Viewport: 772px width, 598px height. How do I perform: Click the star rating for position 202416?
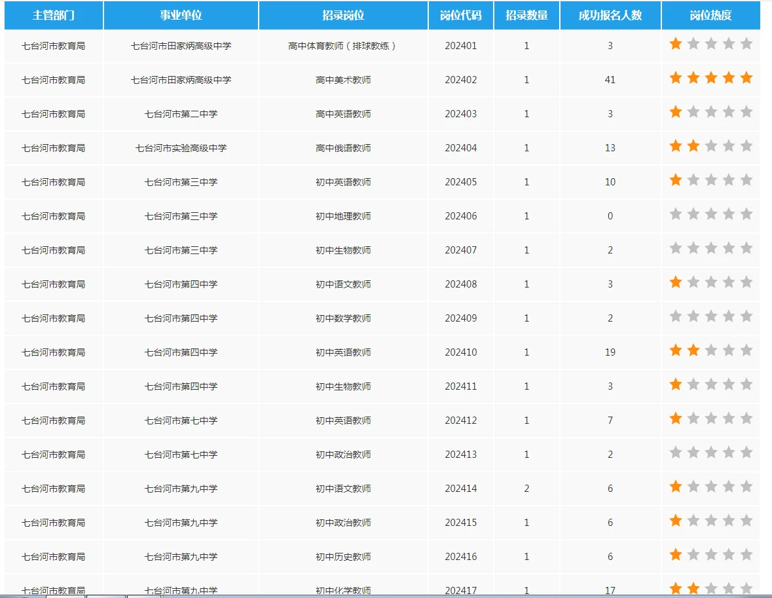tap(711, 555)
